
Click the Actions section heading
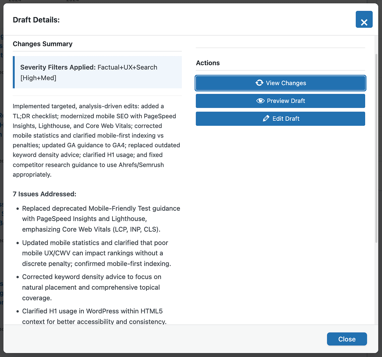pyautogui.click(x=208, y=63)
